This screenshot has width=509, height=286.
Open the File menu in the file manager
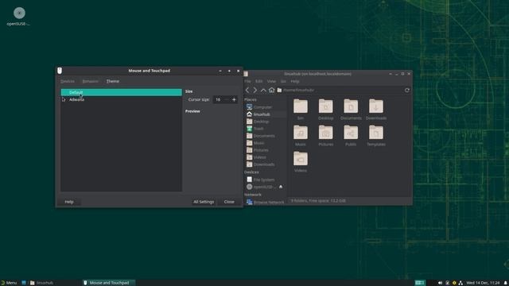[247, 81]
